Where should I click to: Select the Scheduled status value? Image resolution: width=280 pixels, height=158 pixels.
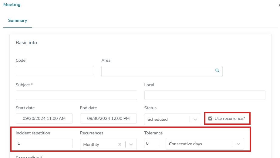(158, 119)
